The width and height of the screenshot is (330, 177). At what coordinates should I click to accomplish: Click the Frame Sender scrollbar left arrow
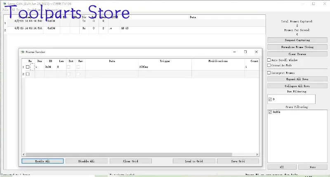24,154
